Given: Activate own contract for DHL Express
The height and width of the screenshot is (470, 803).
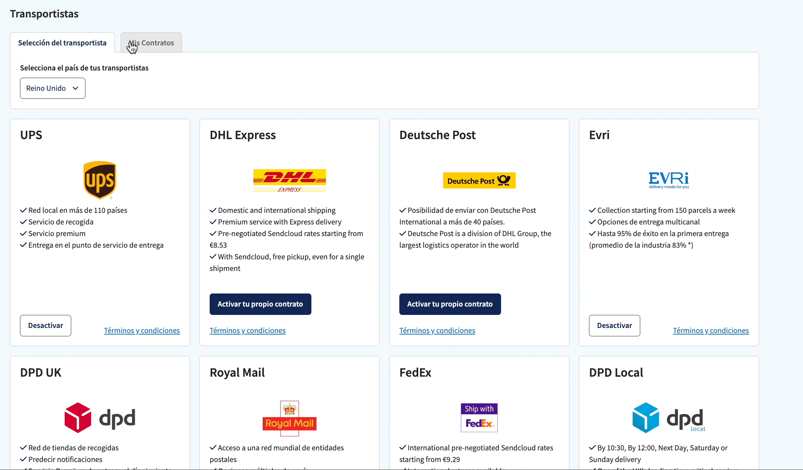Looking at the screenshot, I should (261, 304).
